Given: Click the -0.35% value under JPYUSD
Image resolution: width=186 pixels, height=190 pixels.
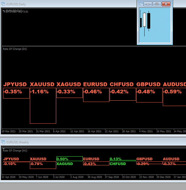Looking at the screenshot, I should coord(13,92).
